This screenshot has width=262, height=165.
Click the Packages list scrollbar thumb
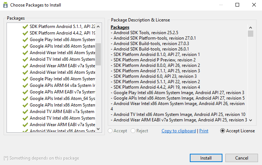pos(98,54)
